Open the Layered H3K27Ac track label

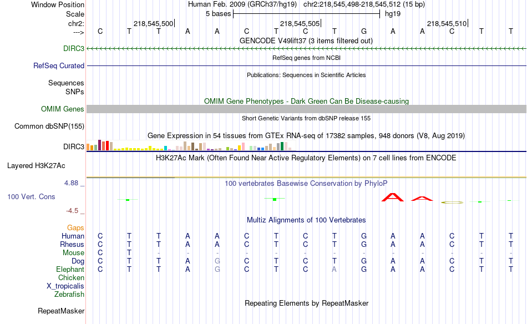click(36, 165)
